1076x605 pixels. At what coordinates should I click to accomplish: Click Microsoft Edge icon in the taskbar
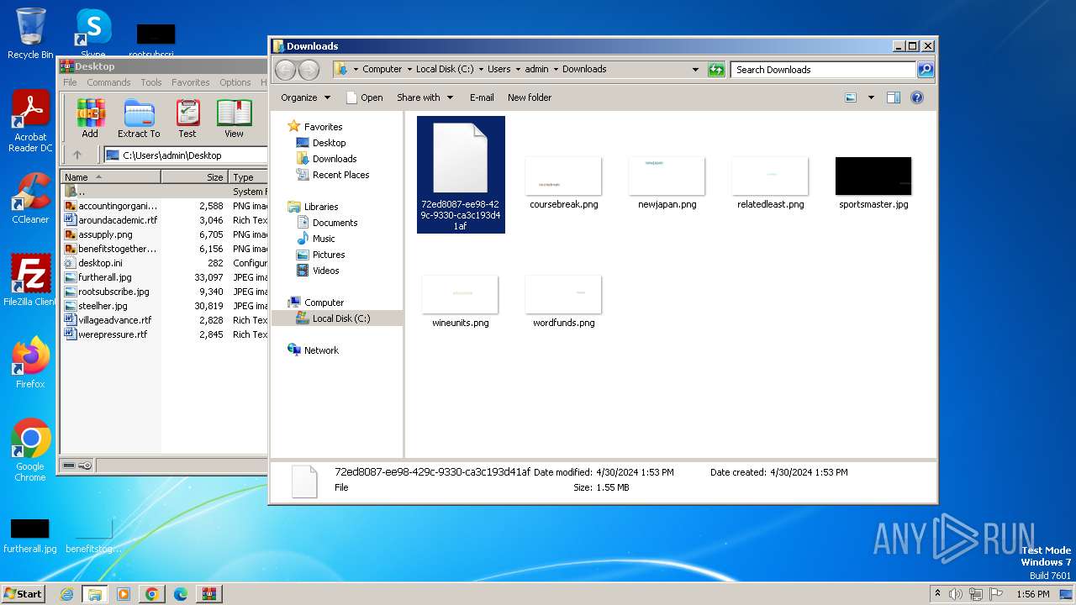tap(180, 594)
